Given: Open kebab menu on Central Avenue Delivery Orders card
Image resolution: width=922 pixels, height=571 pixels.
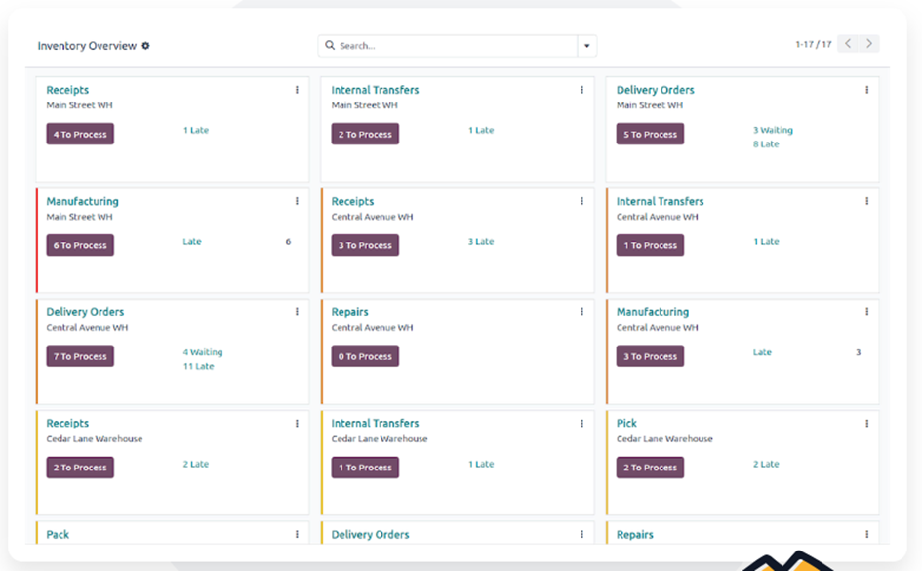Looking at the screenshot, I should (297, 312).
